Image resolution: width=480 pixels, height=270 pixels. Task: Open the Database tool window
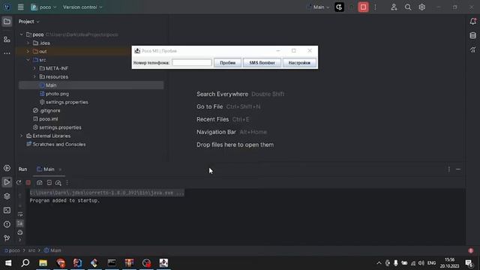click(473, 35)
